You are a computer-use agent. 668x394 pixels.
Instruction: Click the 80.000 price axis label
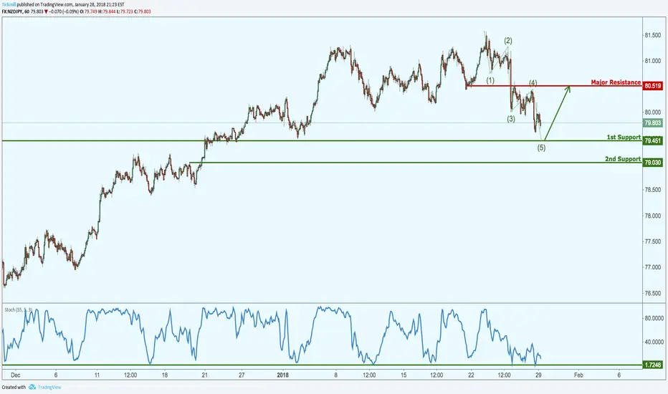point(652,112)
